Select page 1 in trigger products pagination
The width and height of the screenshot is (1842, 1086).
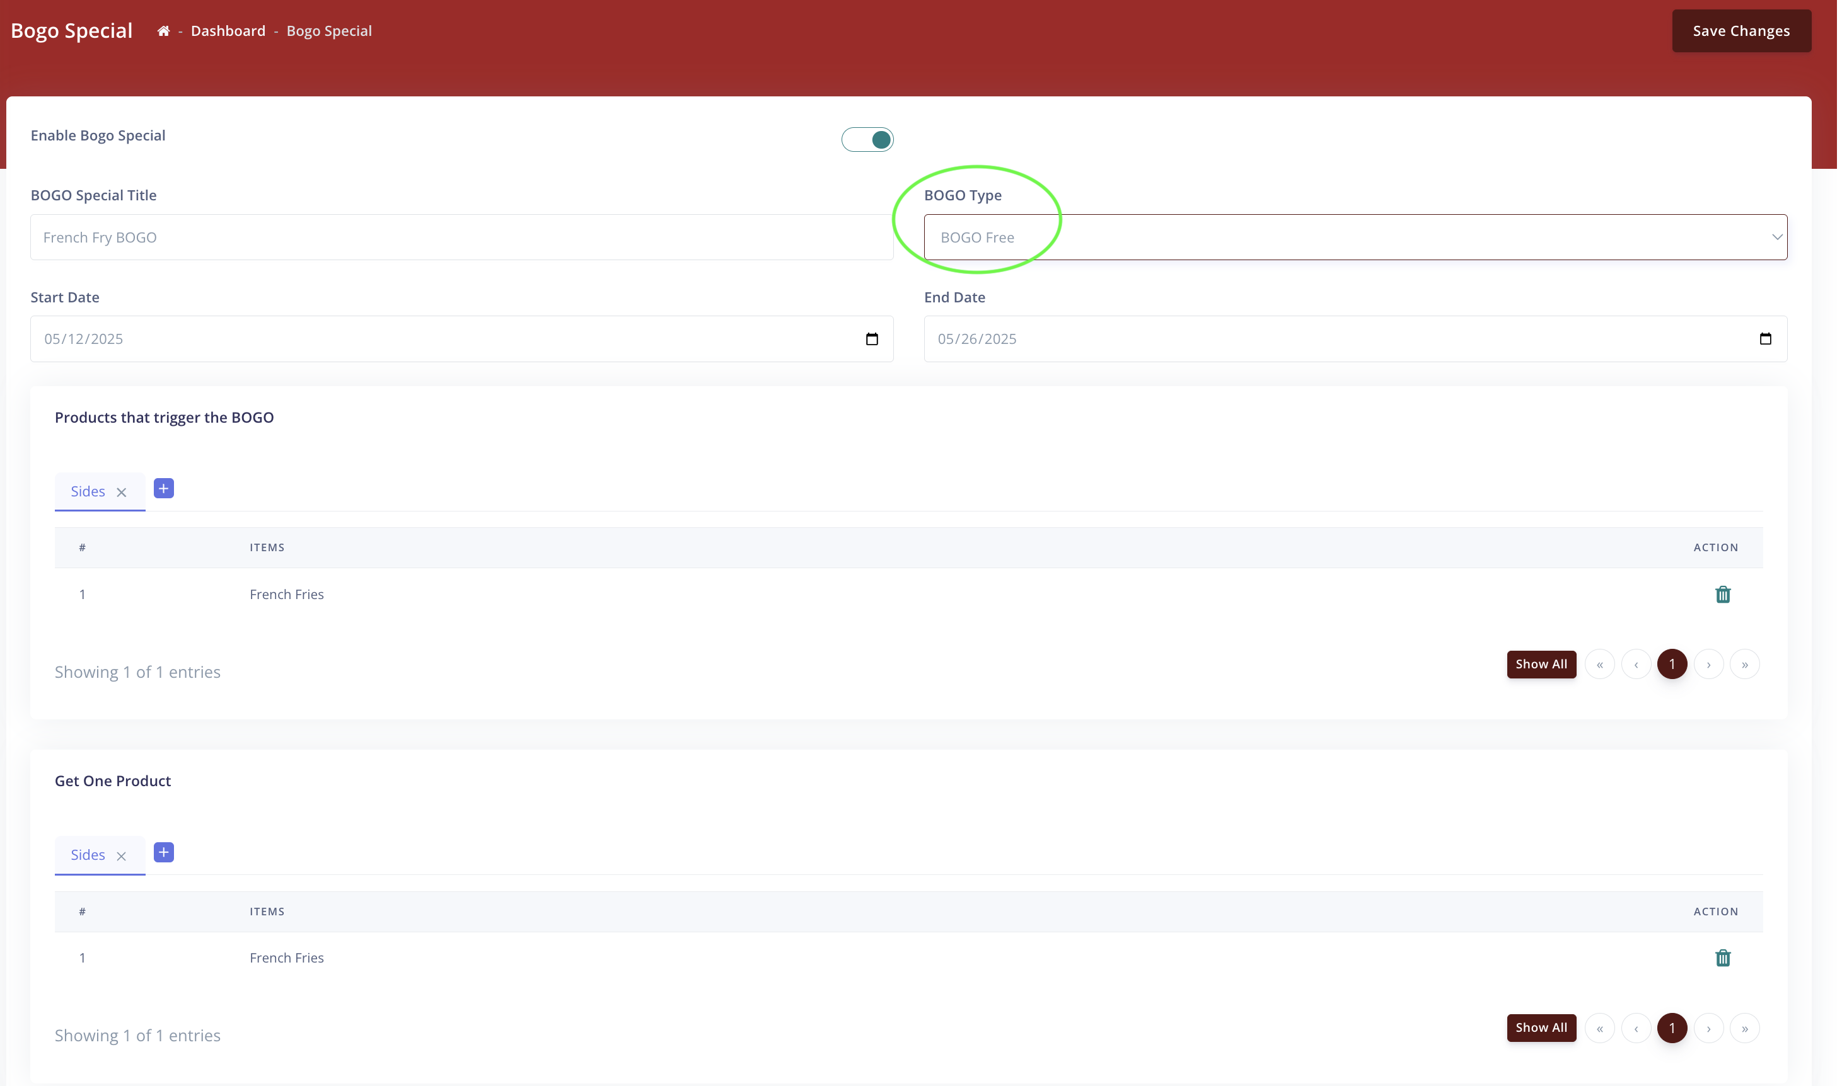click(x=1672, y=665)
